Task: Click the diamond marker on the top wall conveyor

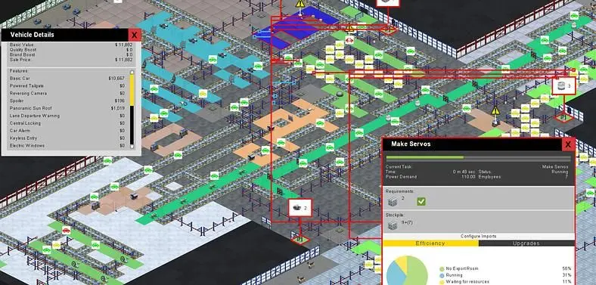Action: [388, 29]
